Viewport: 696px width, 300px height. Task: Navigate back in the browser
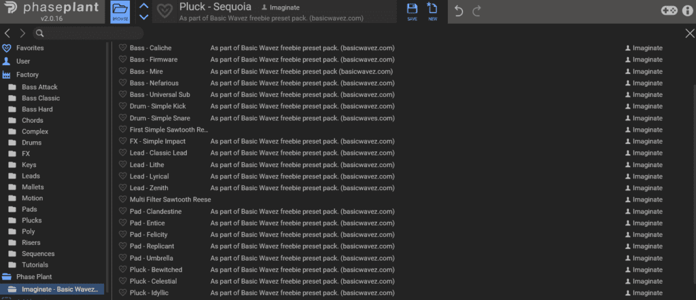(x=7, y=33)
